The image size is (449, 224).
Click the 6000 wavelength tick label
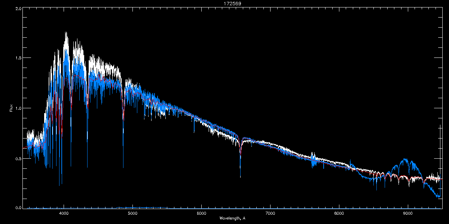(201, 214)
